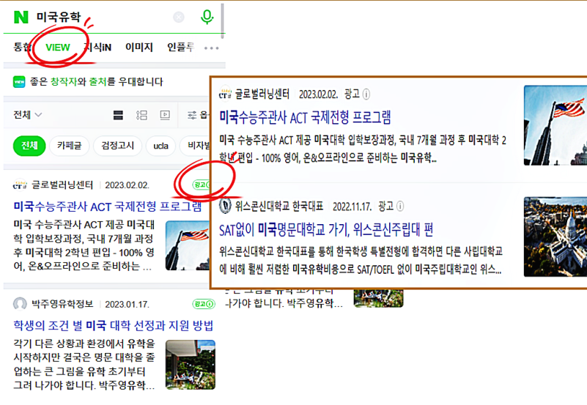The image size is (587, 405).
Task: Select the ucla filter chip
Action: tap(160, 146)
